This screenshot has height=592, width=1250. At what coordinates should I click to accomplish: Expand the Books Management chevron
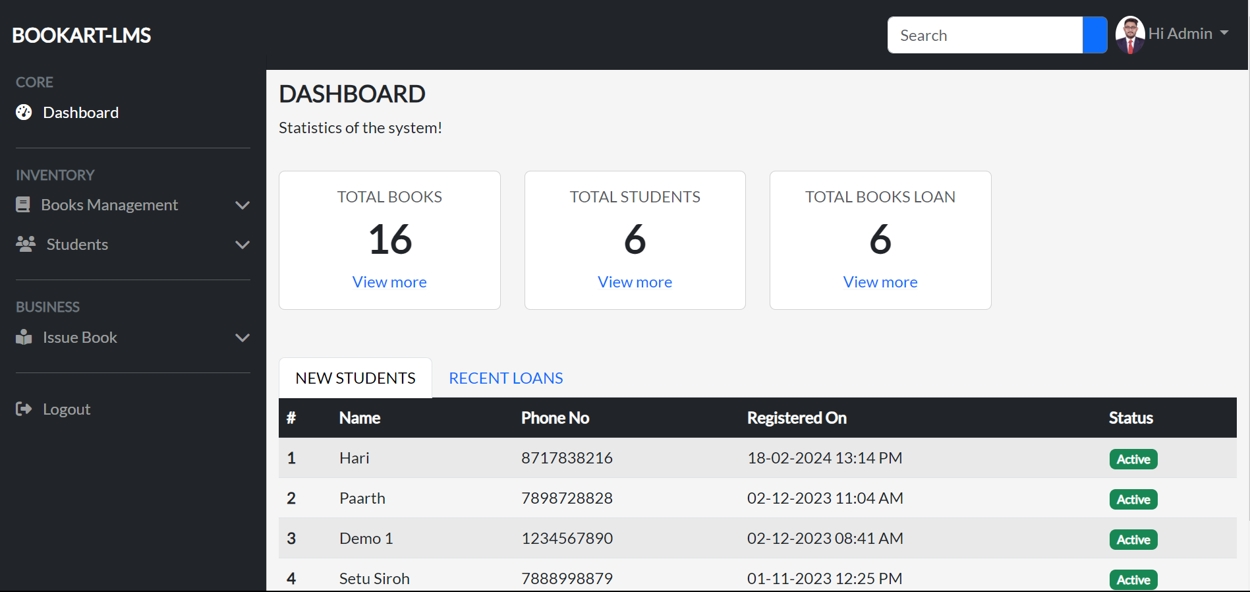[242, 205]
